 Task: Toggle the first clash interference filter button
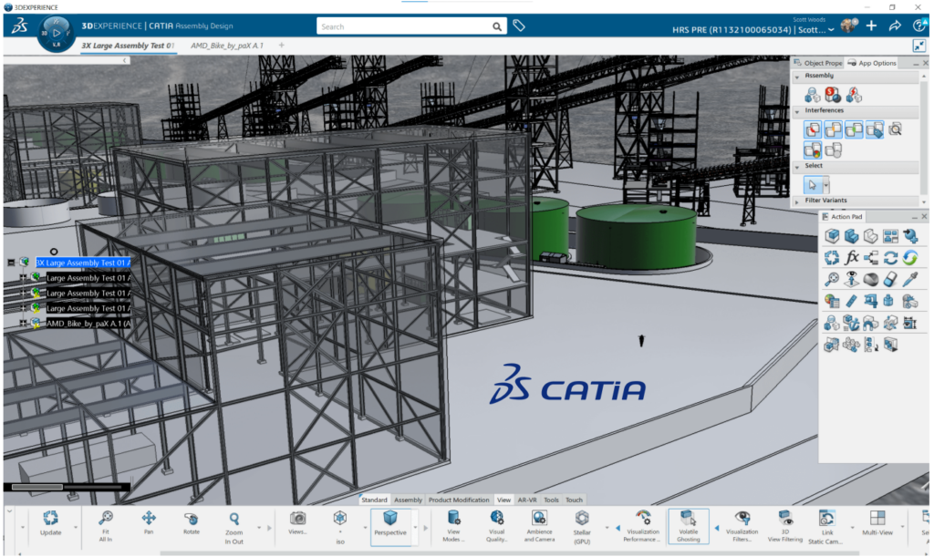coord(813,129)
